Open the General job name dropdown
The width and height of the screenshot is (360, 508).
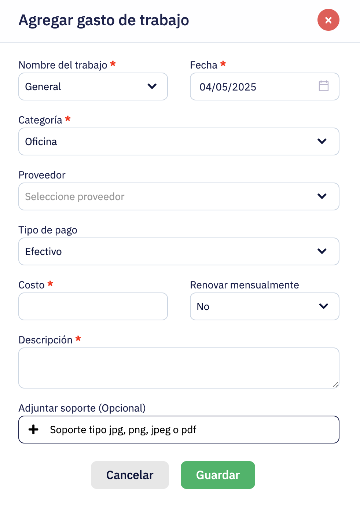tap(93, 86)
